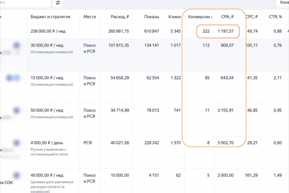Viewport: 289px width, 193px height.
Task: Select spend value 34 714,99
Action: click(120, 111)
